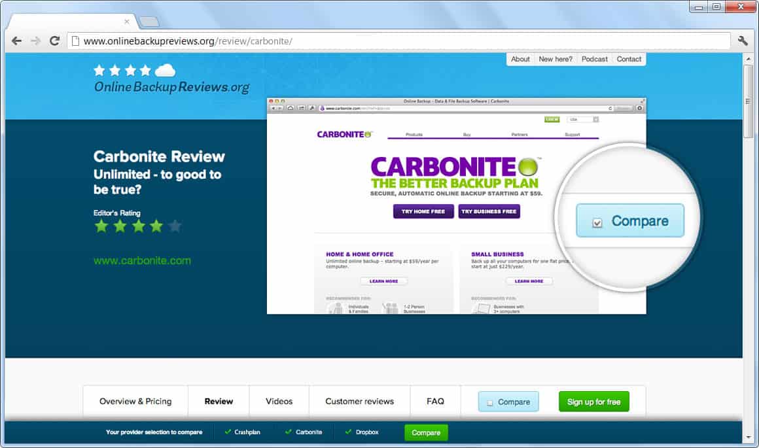
Task: Visit the www.carbonite.com link
Action: pyautogui.click(x=143, y=260)
